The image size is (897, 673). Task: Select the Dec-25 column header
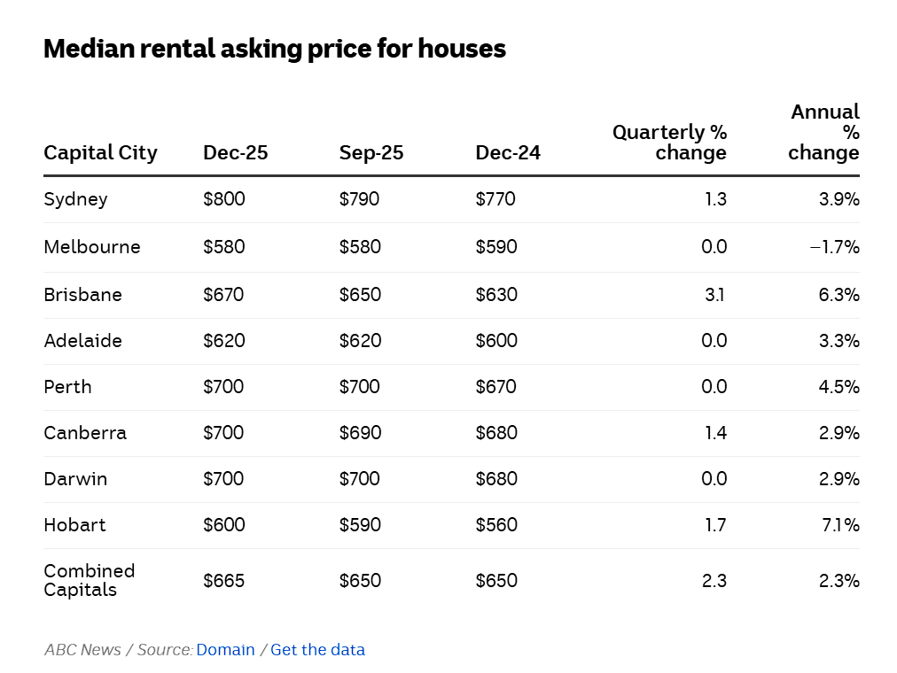(235, 153)
